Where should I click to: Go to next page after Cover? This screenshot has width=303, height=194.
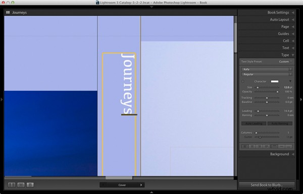click(141, 185)
